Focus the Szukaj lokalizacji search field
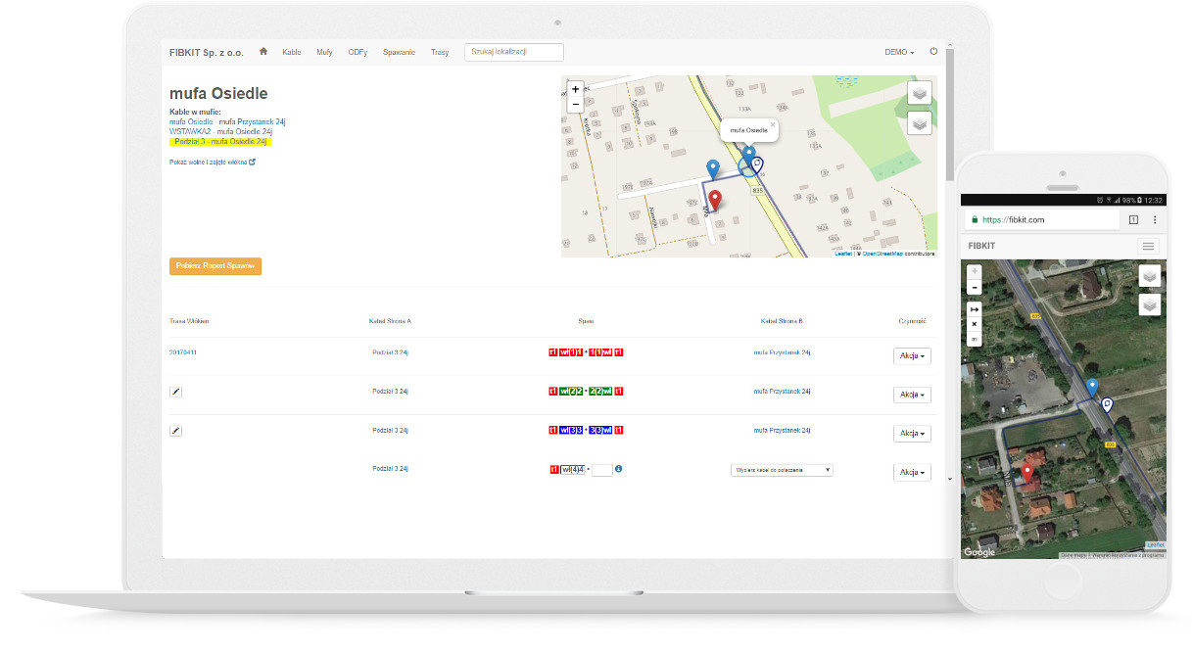The height and width of the screenshot is (653, 1192). [514, 52]
